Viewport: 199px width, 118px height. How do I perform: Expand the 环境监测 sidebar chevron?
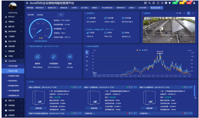[x=21, y=105]
